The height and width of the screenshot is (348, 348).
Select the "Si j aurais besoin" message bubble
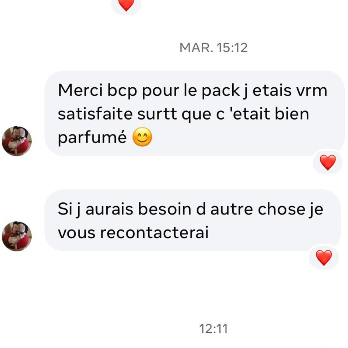pos(193,220)
